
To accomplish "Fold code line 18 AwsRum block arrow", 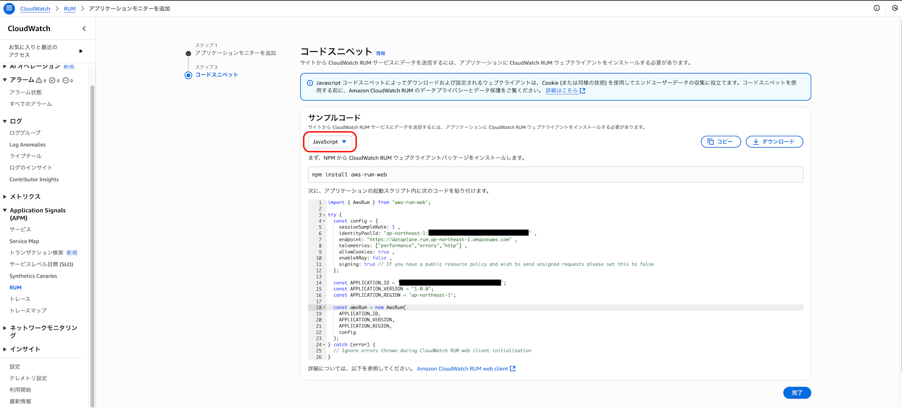I will pos(324,308).
